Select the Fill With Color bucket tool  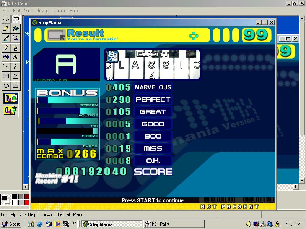[16, 29]
